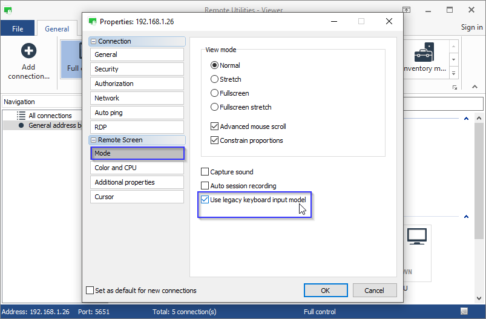Click the Add connection plus icon

coord(28,51)
